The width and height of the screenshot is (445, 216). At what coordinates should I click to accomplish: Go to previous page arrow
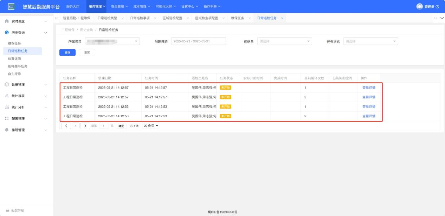click(x=66, y=126)
